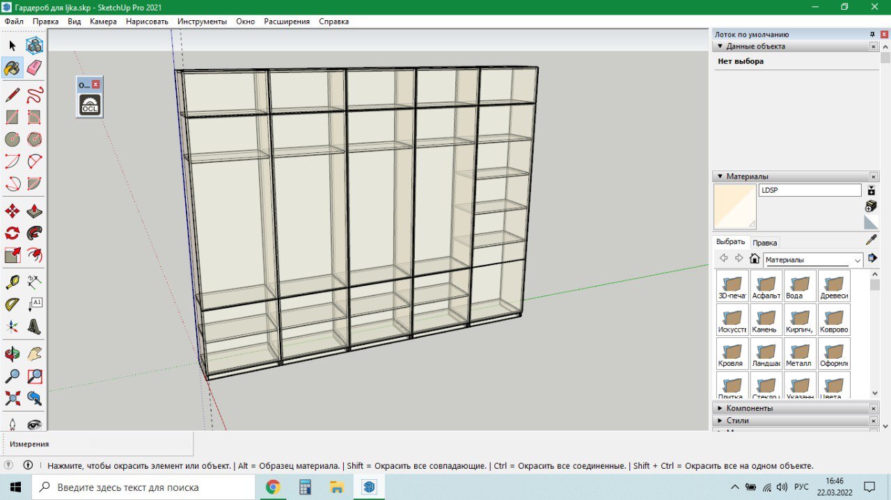Go to Previous view tool

point(34,398)
